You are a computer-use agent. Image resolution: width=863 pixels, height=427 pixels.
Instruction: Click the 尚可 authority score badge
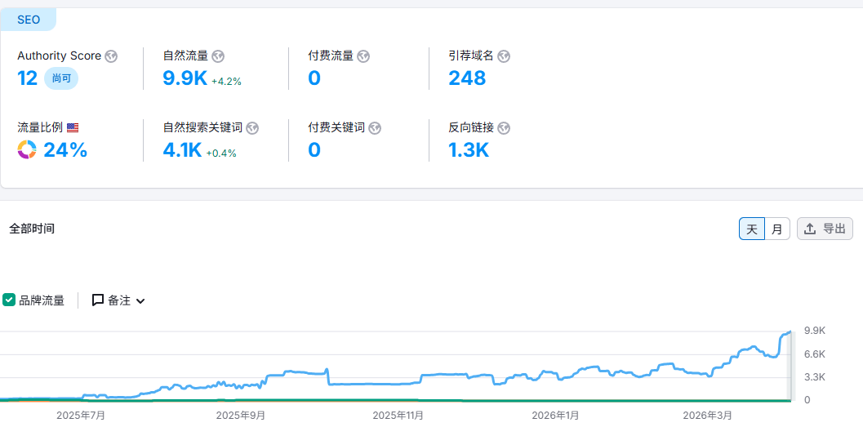pos(61,79)
